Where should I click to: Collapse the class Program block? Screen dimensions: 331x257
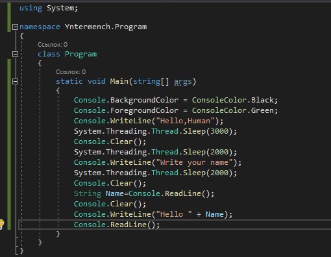(x=15, y=54)
